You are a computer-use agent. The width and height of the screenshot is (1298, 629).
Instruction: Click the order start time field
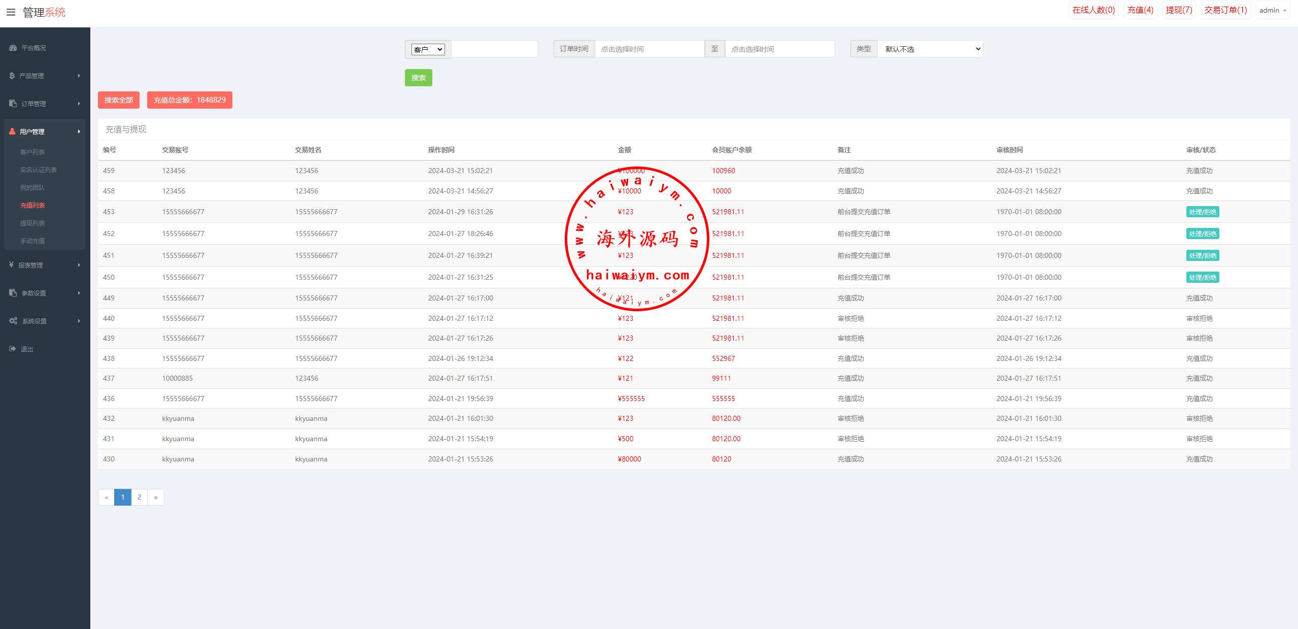[649, 49]
